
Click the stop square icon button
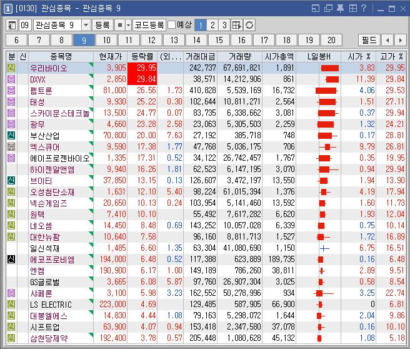click(120, 26)
